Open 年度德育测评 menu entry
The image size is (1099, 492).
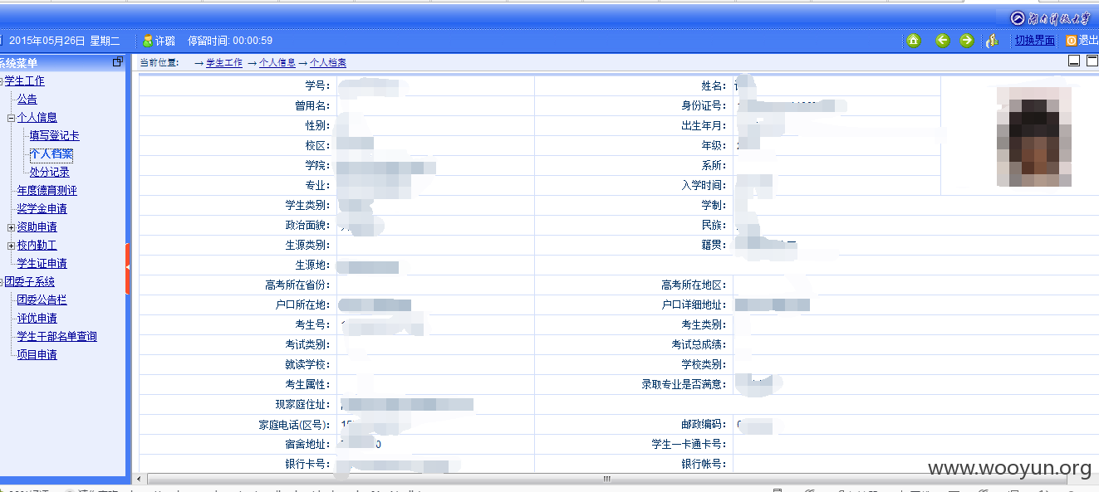47,191
